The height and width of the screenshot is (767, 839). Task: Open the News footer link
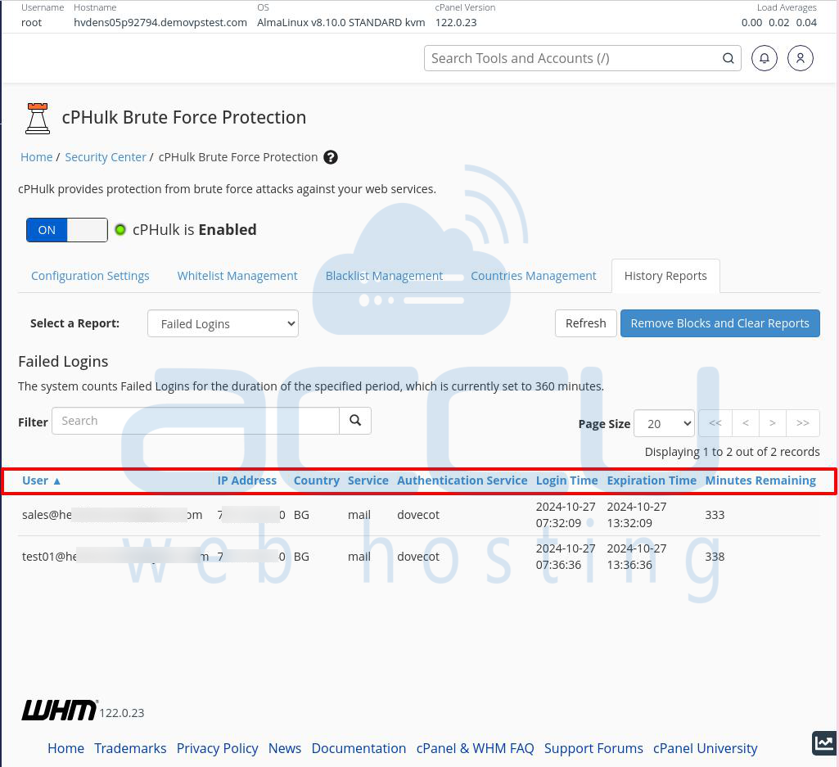click(285, 748)
